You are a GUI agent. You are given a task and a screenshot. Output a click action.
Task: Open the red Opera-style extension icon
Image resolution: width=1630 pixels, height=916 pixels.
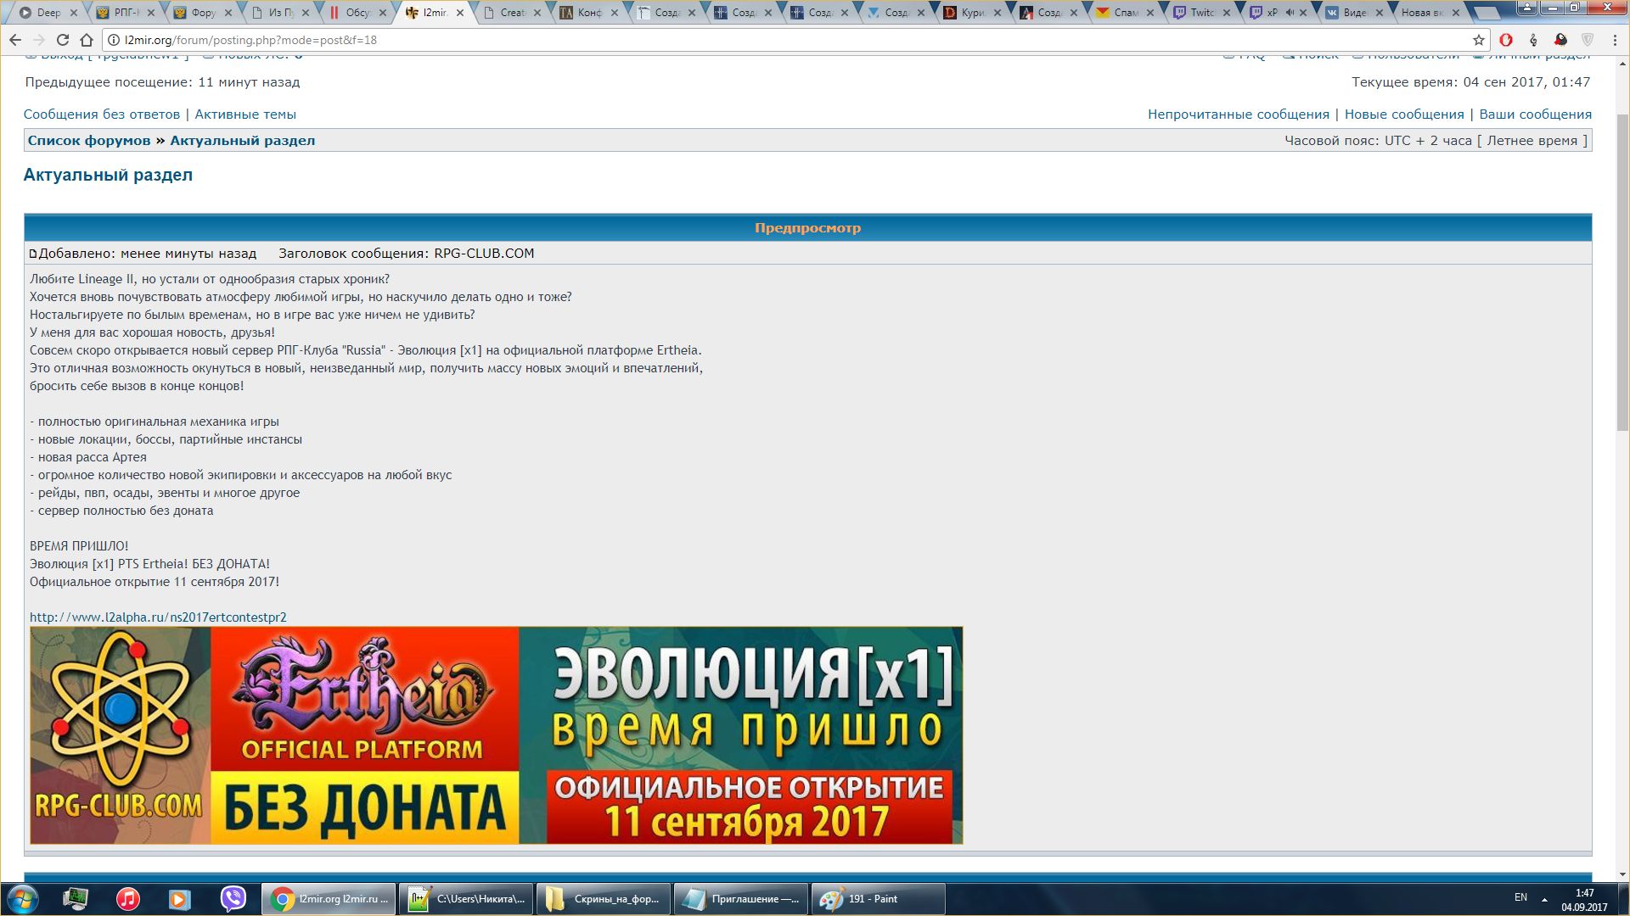point(1506,40)
